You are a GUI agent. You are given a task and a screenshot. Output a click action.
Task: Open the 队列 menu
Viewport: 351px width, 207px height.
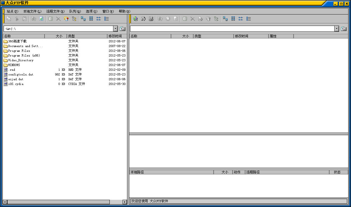coord(75,11)
